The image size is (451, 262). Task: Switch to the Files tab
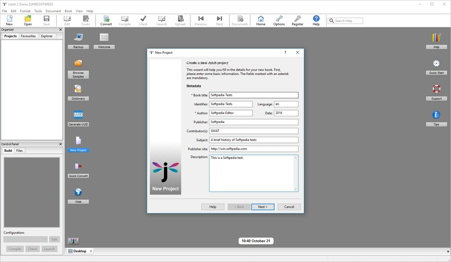[19, 151]
